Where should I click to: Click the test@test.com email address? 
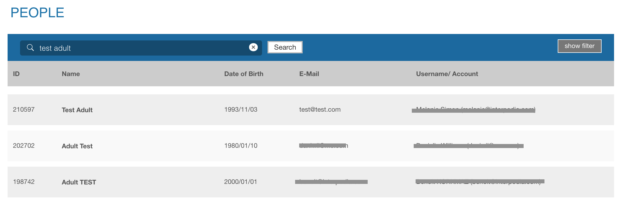(320, 109)
